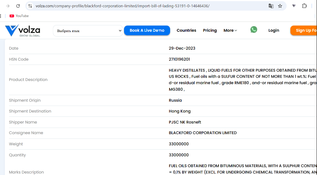This screenshot has width=317, height=175.
Task: Open site information icon in address bar
Action: 30,6
